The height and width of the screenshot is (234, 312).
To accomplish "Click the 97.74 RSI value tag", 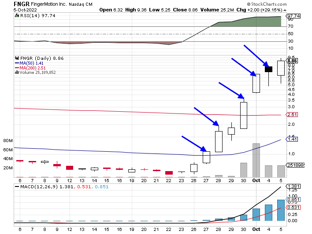I will click(x=293, y=16).
